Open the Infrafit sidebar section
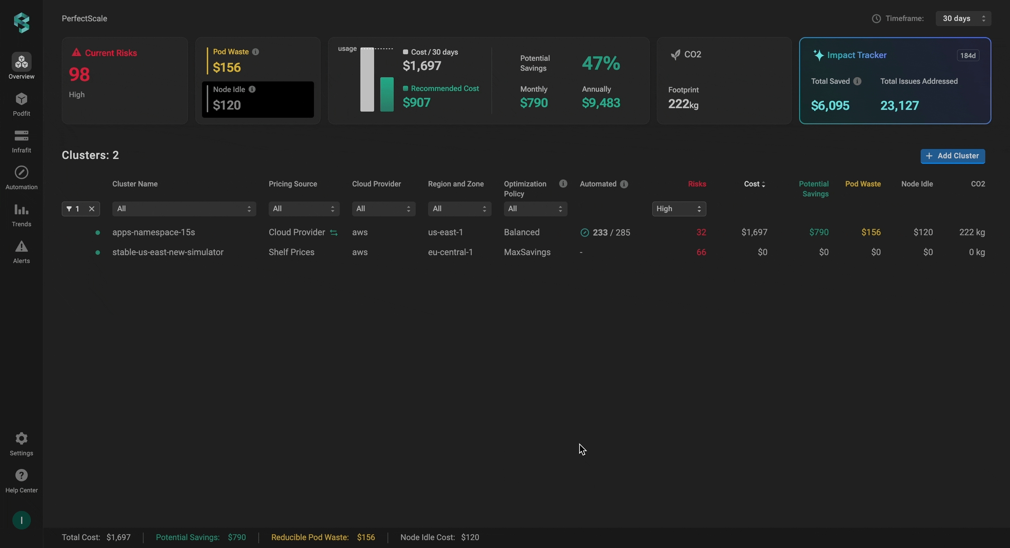 click(x=21, y=141)
